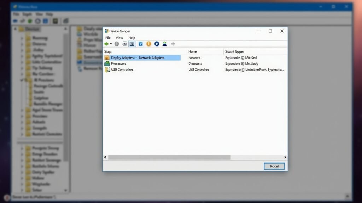Toggle the highlighted framed toolbar button
The image size is (362, 203).
point(132,44)
